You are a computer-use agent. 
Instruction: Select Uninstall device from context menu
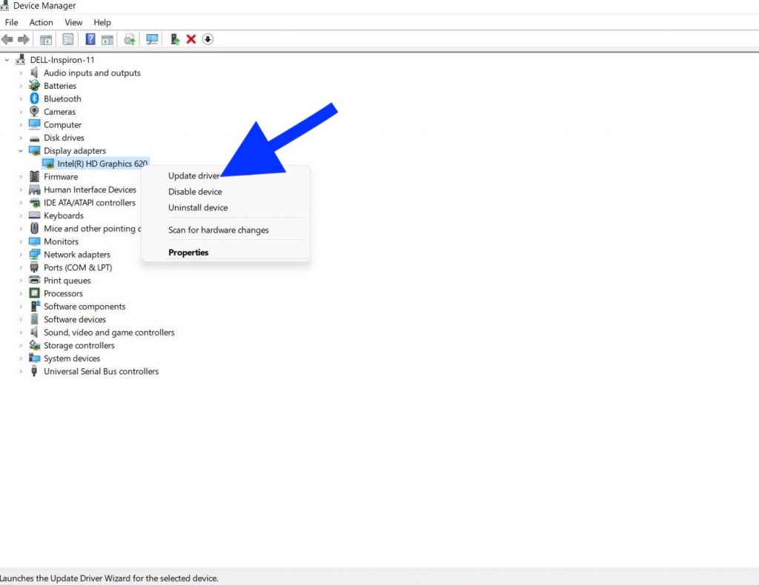pyautogui.click(x=198, y=208)
